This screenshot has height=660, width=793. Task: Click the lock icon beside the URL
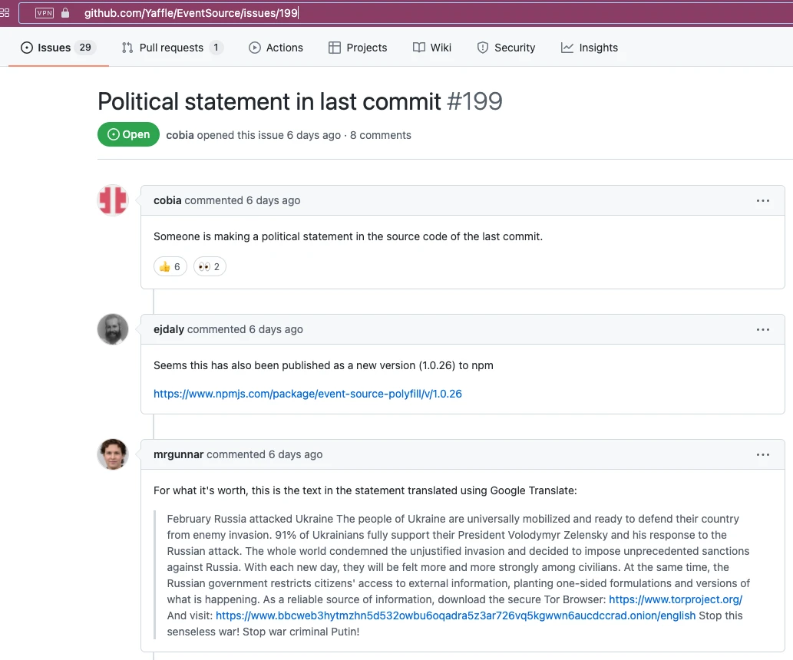click(x=65, y=13)
